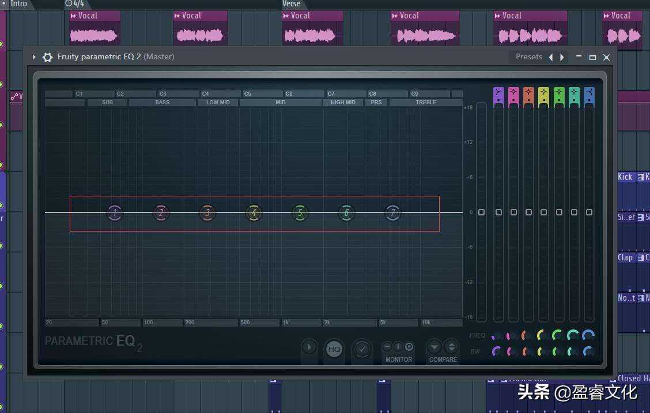Click purple band 1 filter type icon
The width and height of the screenshot is (650, 413).
pos(498,94)
